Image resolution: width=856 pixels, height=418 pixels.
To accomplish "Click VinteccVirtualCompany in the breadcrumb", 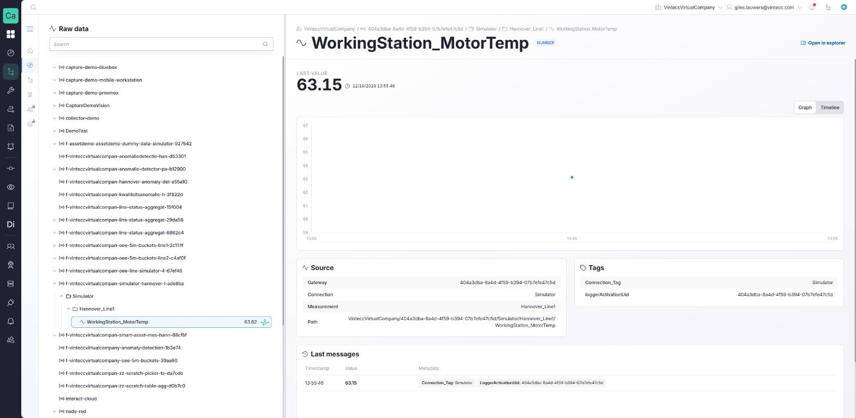I will pos(329,29).
